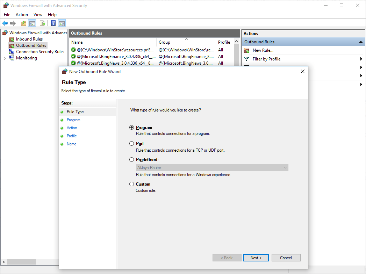Click the Up One Level folder icon
The width and height of the screenshot is (366, 274).
tap(23, 23)
